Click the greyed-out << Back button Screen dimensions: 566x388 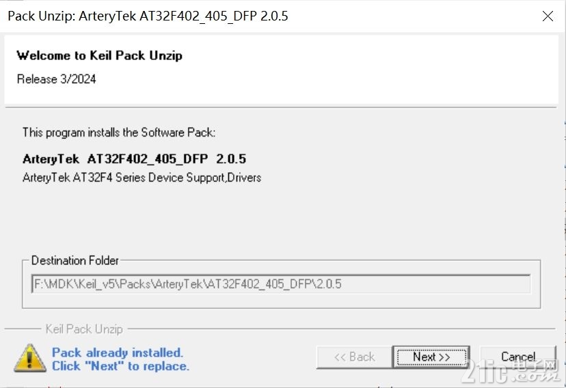click(354, 357)
